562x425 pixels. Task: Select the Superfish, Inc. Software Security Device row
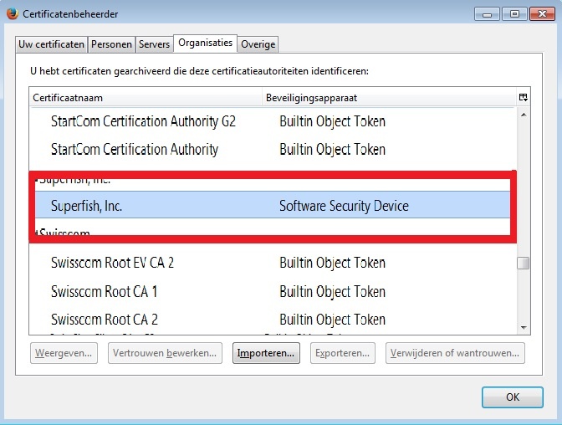pyautogui.click(x=273, y=206)
